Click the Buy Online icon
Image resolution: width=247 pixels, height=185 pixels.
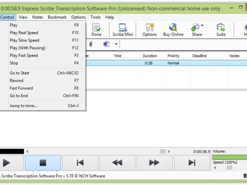pos(173,30)
